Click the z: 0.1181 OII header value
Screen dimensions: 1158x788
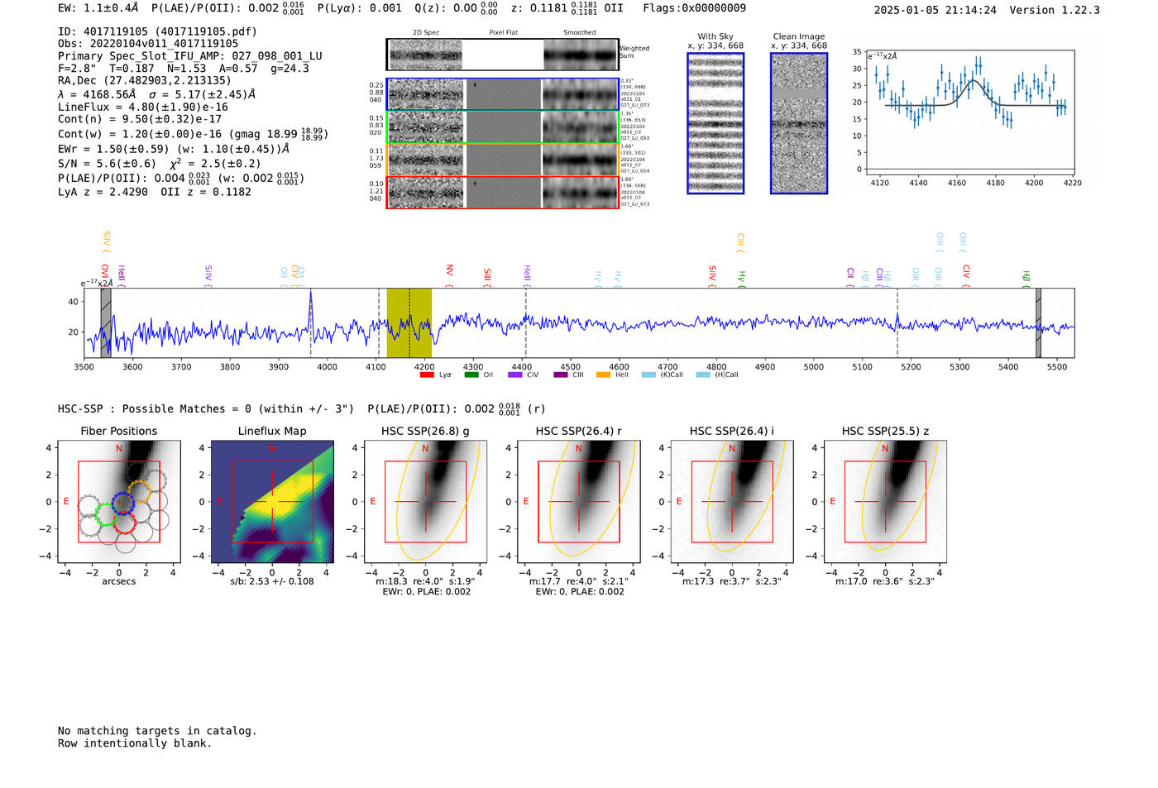(x=567, y=8)
